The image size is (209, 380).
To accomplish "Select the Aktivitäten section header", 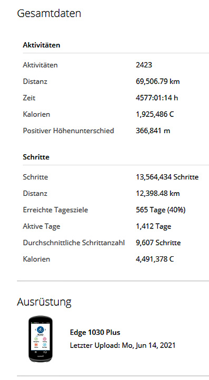I will (x=42, y=45).
